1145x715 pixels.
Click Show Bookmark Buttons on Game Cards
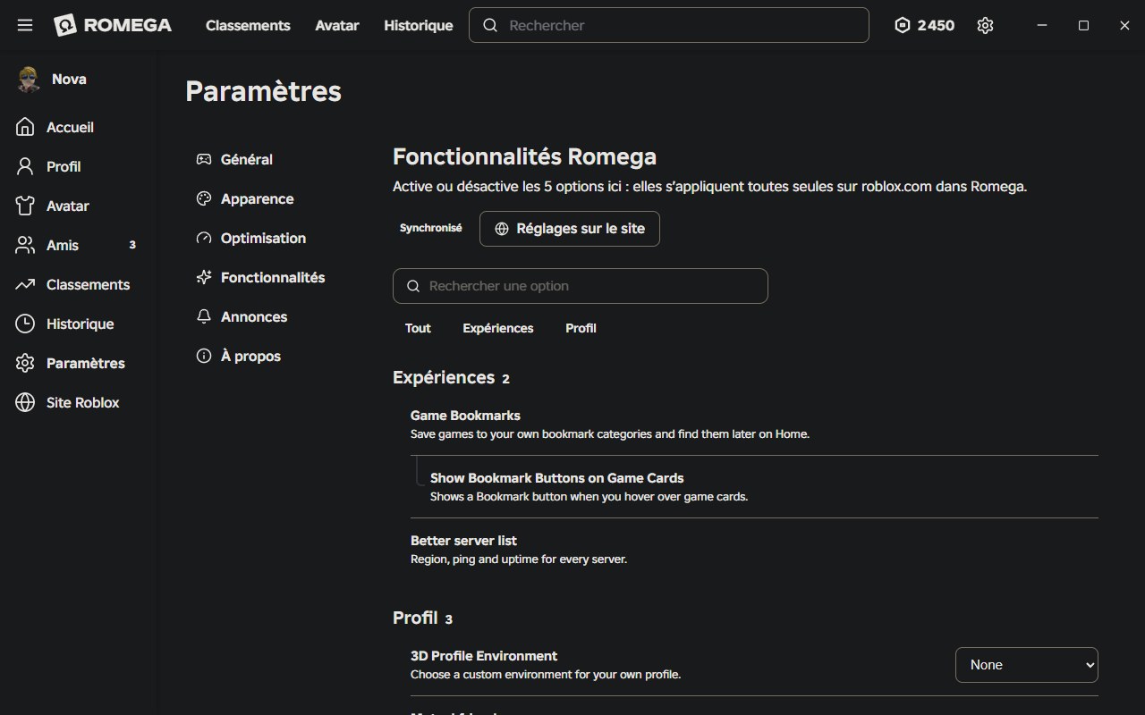(557, 478)
